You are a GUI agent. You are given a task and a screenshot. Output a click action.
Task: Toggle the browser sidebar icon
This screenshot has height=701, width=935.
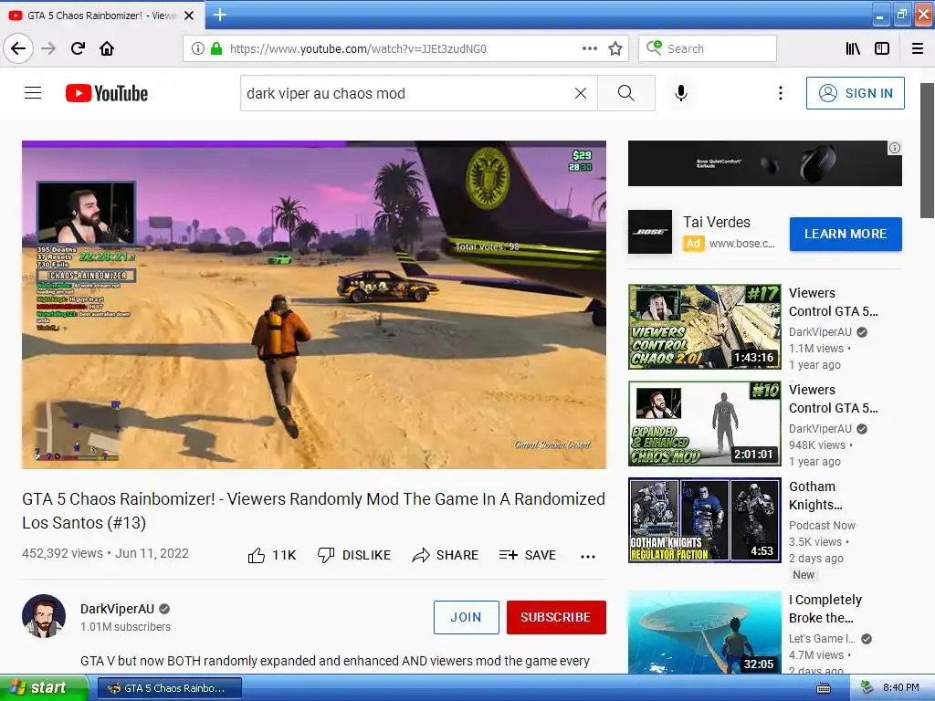(x=882, y=49)
